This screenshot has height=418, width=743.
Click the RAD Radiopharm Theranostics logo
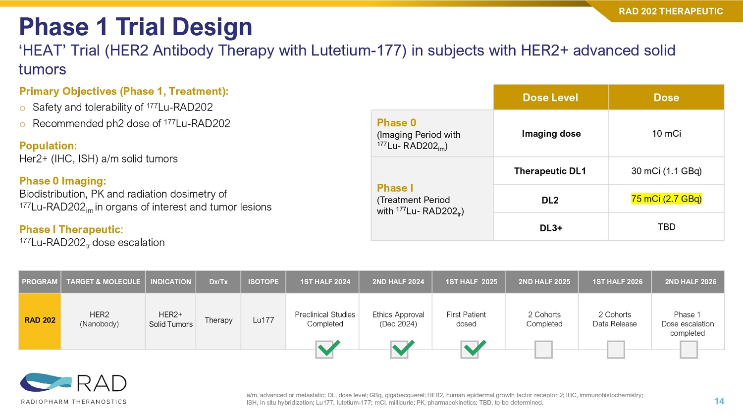pos(73,388)
